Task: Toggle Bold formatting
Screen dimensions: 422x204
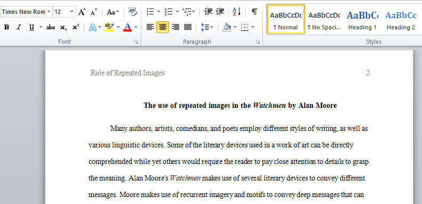Action: 7,27
